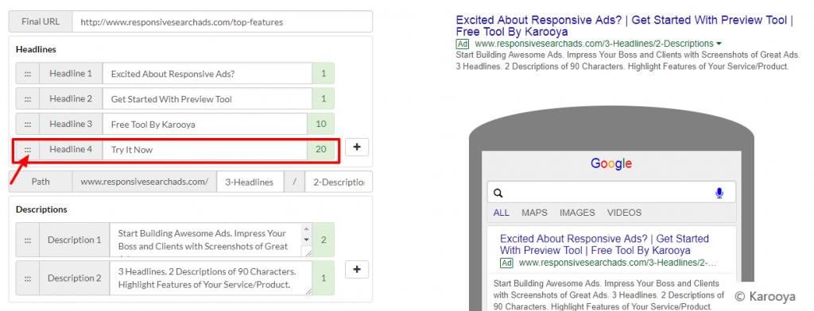The image size is (814, 311).
Task: Open the ad URL dropdown arrow
Action: [x=719, y=44]
